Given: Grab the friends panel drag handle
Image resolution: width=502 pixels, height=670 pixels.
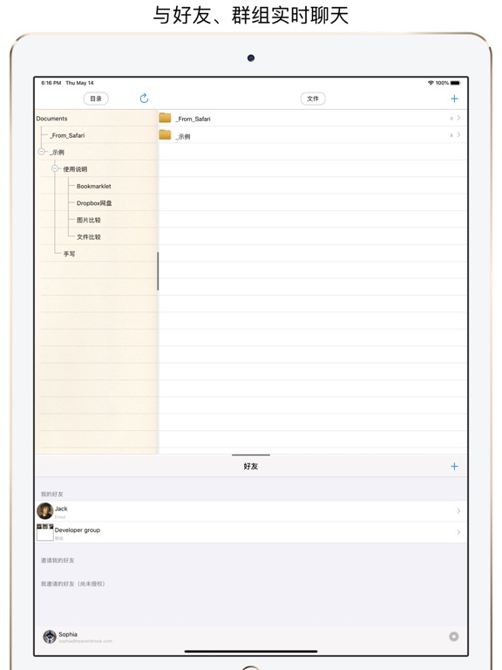Looking at the screenshot, I should (x=251, y=455).
